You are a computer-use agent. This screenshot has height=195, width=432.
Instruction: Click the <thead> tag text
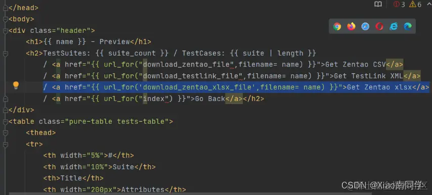pyautogui.click(x=41, y=132)
